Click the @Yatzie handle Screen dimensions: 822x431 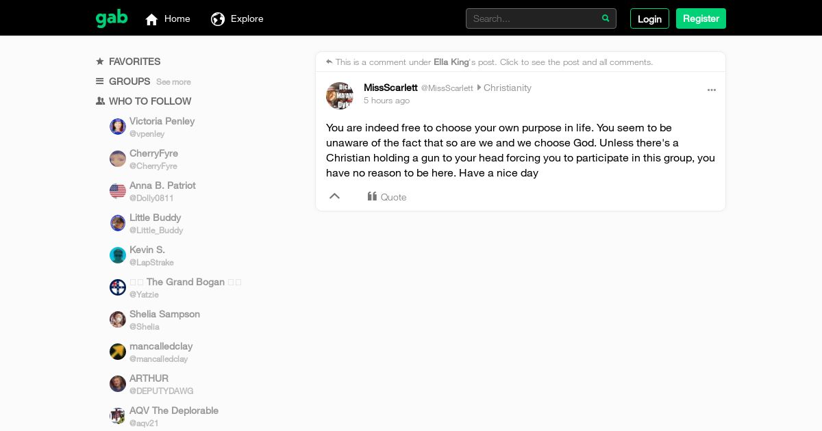(144, 295)
